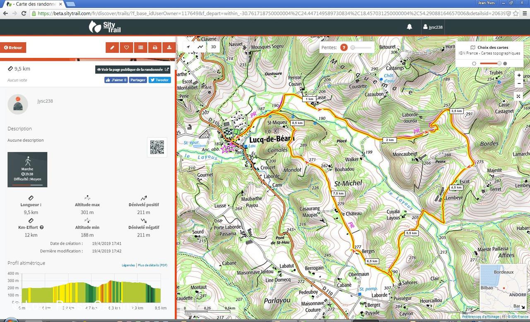Open notifications bell icon in header

(x=410, y=27)
